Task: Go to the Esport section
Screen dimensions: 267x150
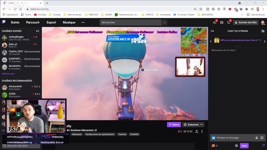Action: click(51, 22)
